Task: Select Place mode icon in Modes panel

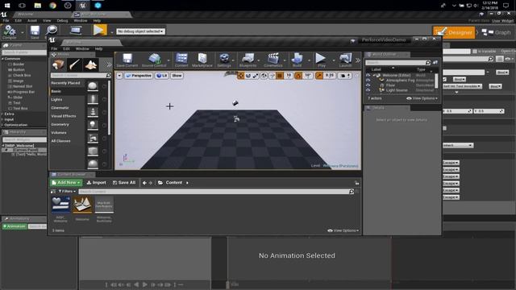Action: 58,64
